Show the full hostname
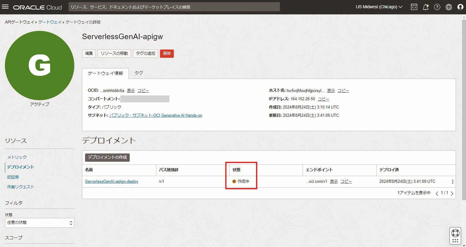Image resolution: width=466 pixels, height=247 pixels. pyautogui.click(x=331, y=91)
